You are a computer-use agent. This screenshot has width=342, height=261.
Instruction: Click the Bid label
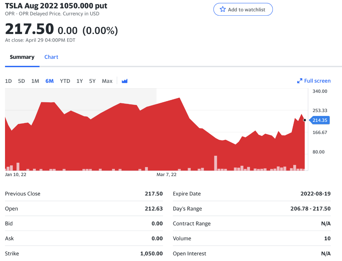point(9,224)
